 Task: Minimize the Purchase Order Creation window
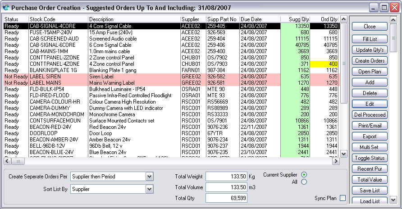tap(374, 8)
